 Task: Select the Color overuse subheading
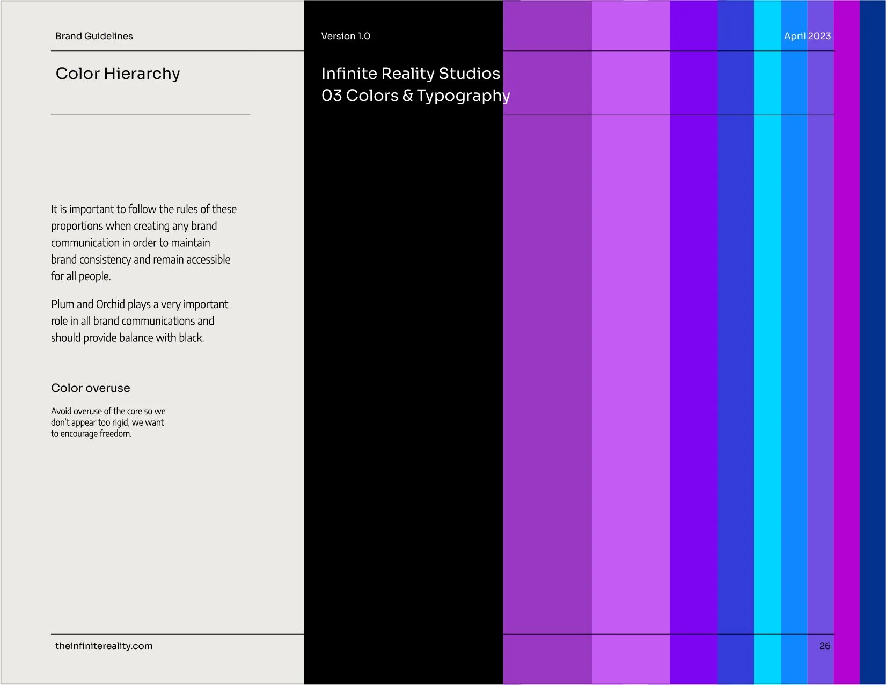[x=91, y=388]
